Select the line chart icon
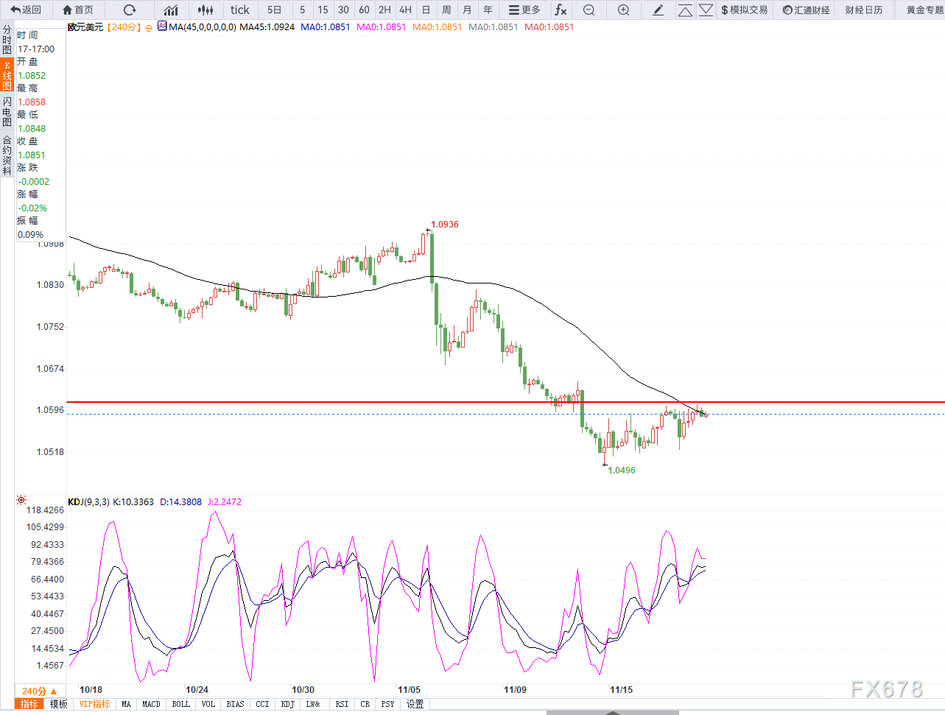 tap(171, 10)
